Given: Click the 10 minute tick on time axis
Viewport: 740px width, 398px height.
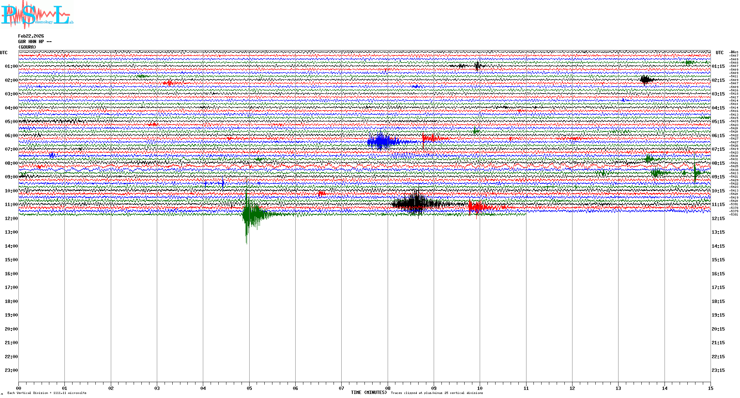Looking at the screenshot, I should point(480,388).
